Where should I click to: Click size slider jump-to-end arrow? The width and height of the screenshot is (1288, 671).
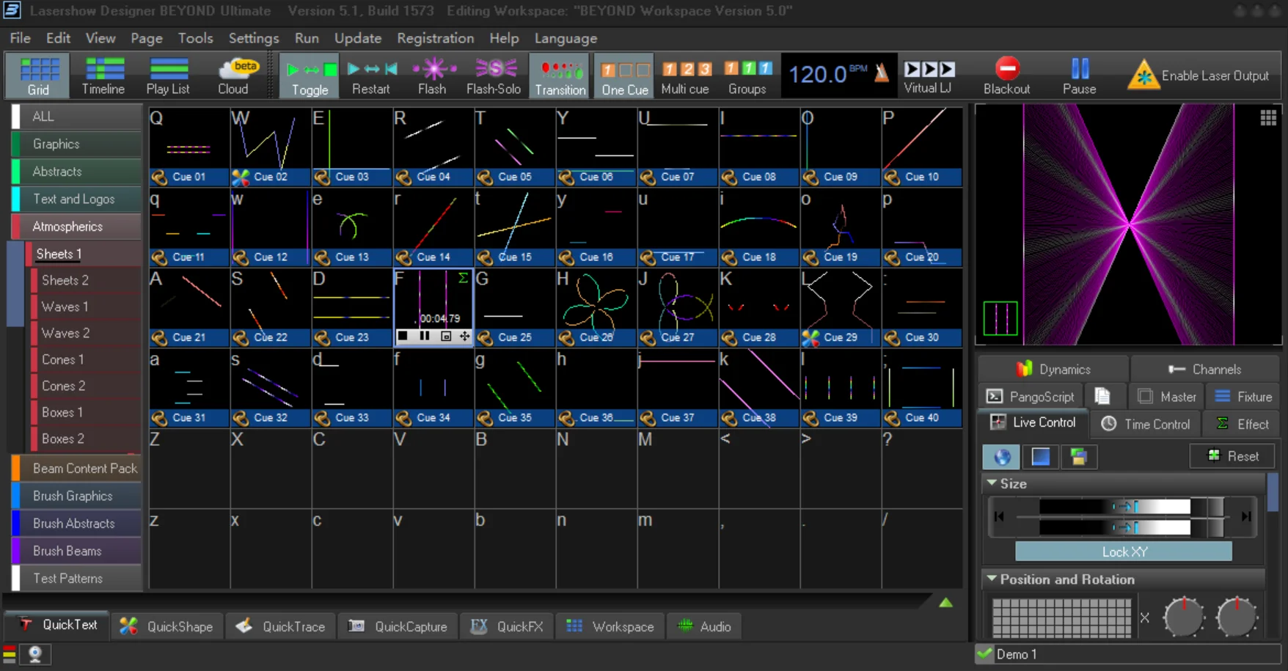pyautogui.click(x=1246, y=516)
